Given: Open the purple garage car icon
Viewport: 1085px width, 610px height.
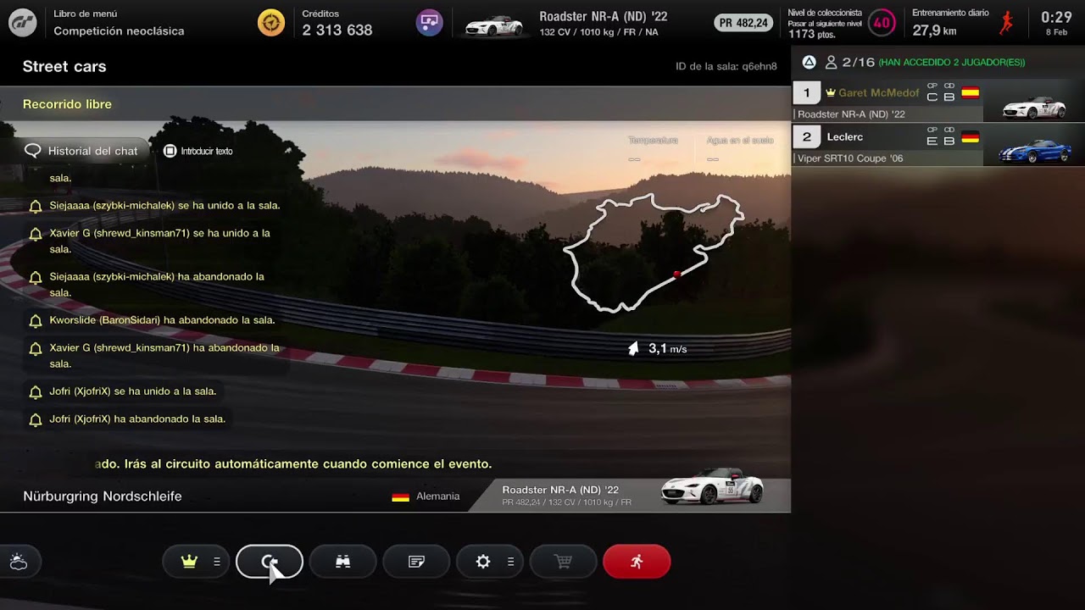Looking at the screenshot, I should 430,23.
